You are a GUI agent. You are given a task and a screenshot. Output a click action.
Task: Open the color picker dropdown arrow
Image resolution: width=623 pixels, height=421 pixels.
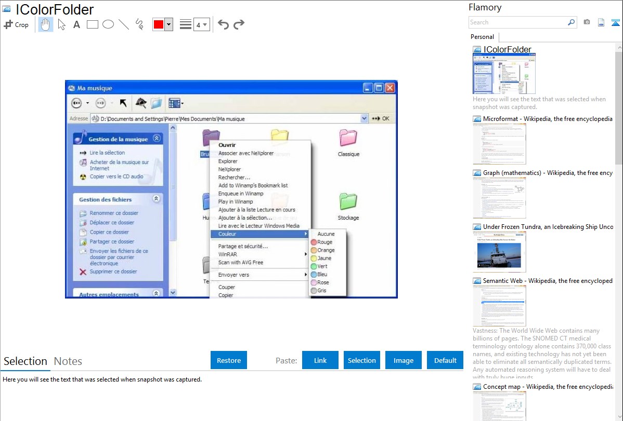(x=169, y=24)
